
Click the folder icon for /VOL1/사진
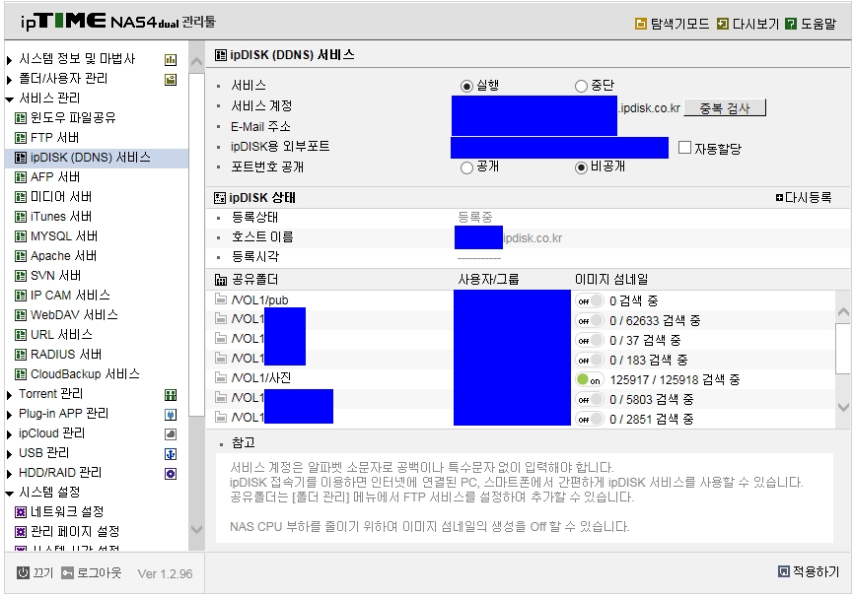click(x=221, y=377)
